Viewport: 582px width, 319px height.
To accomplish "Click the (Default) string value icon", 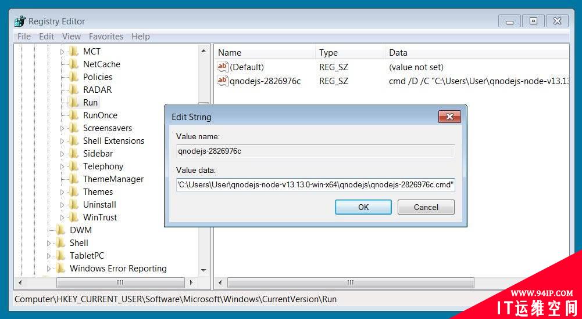I will pyautogui.click(x=222, y=67).
